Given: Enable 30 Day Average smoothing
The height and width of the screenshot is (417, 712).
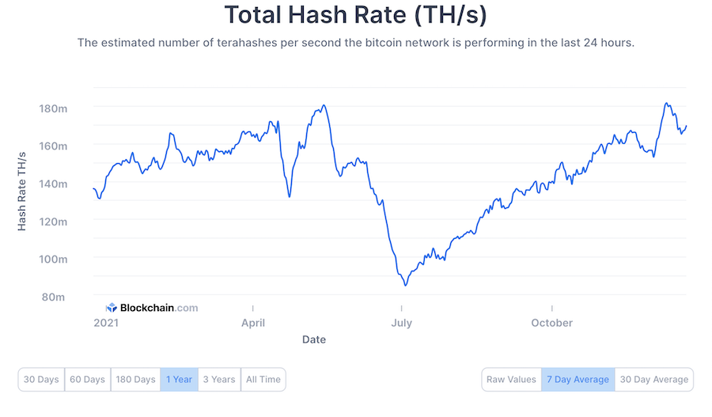Looking at the screenshot, I should pos(654,379).
